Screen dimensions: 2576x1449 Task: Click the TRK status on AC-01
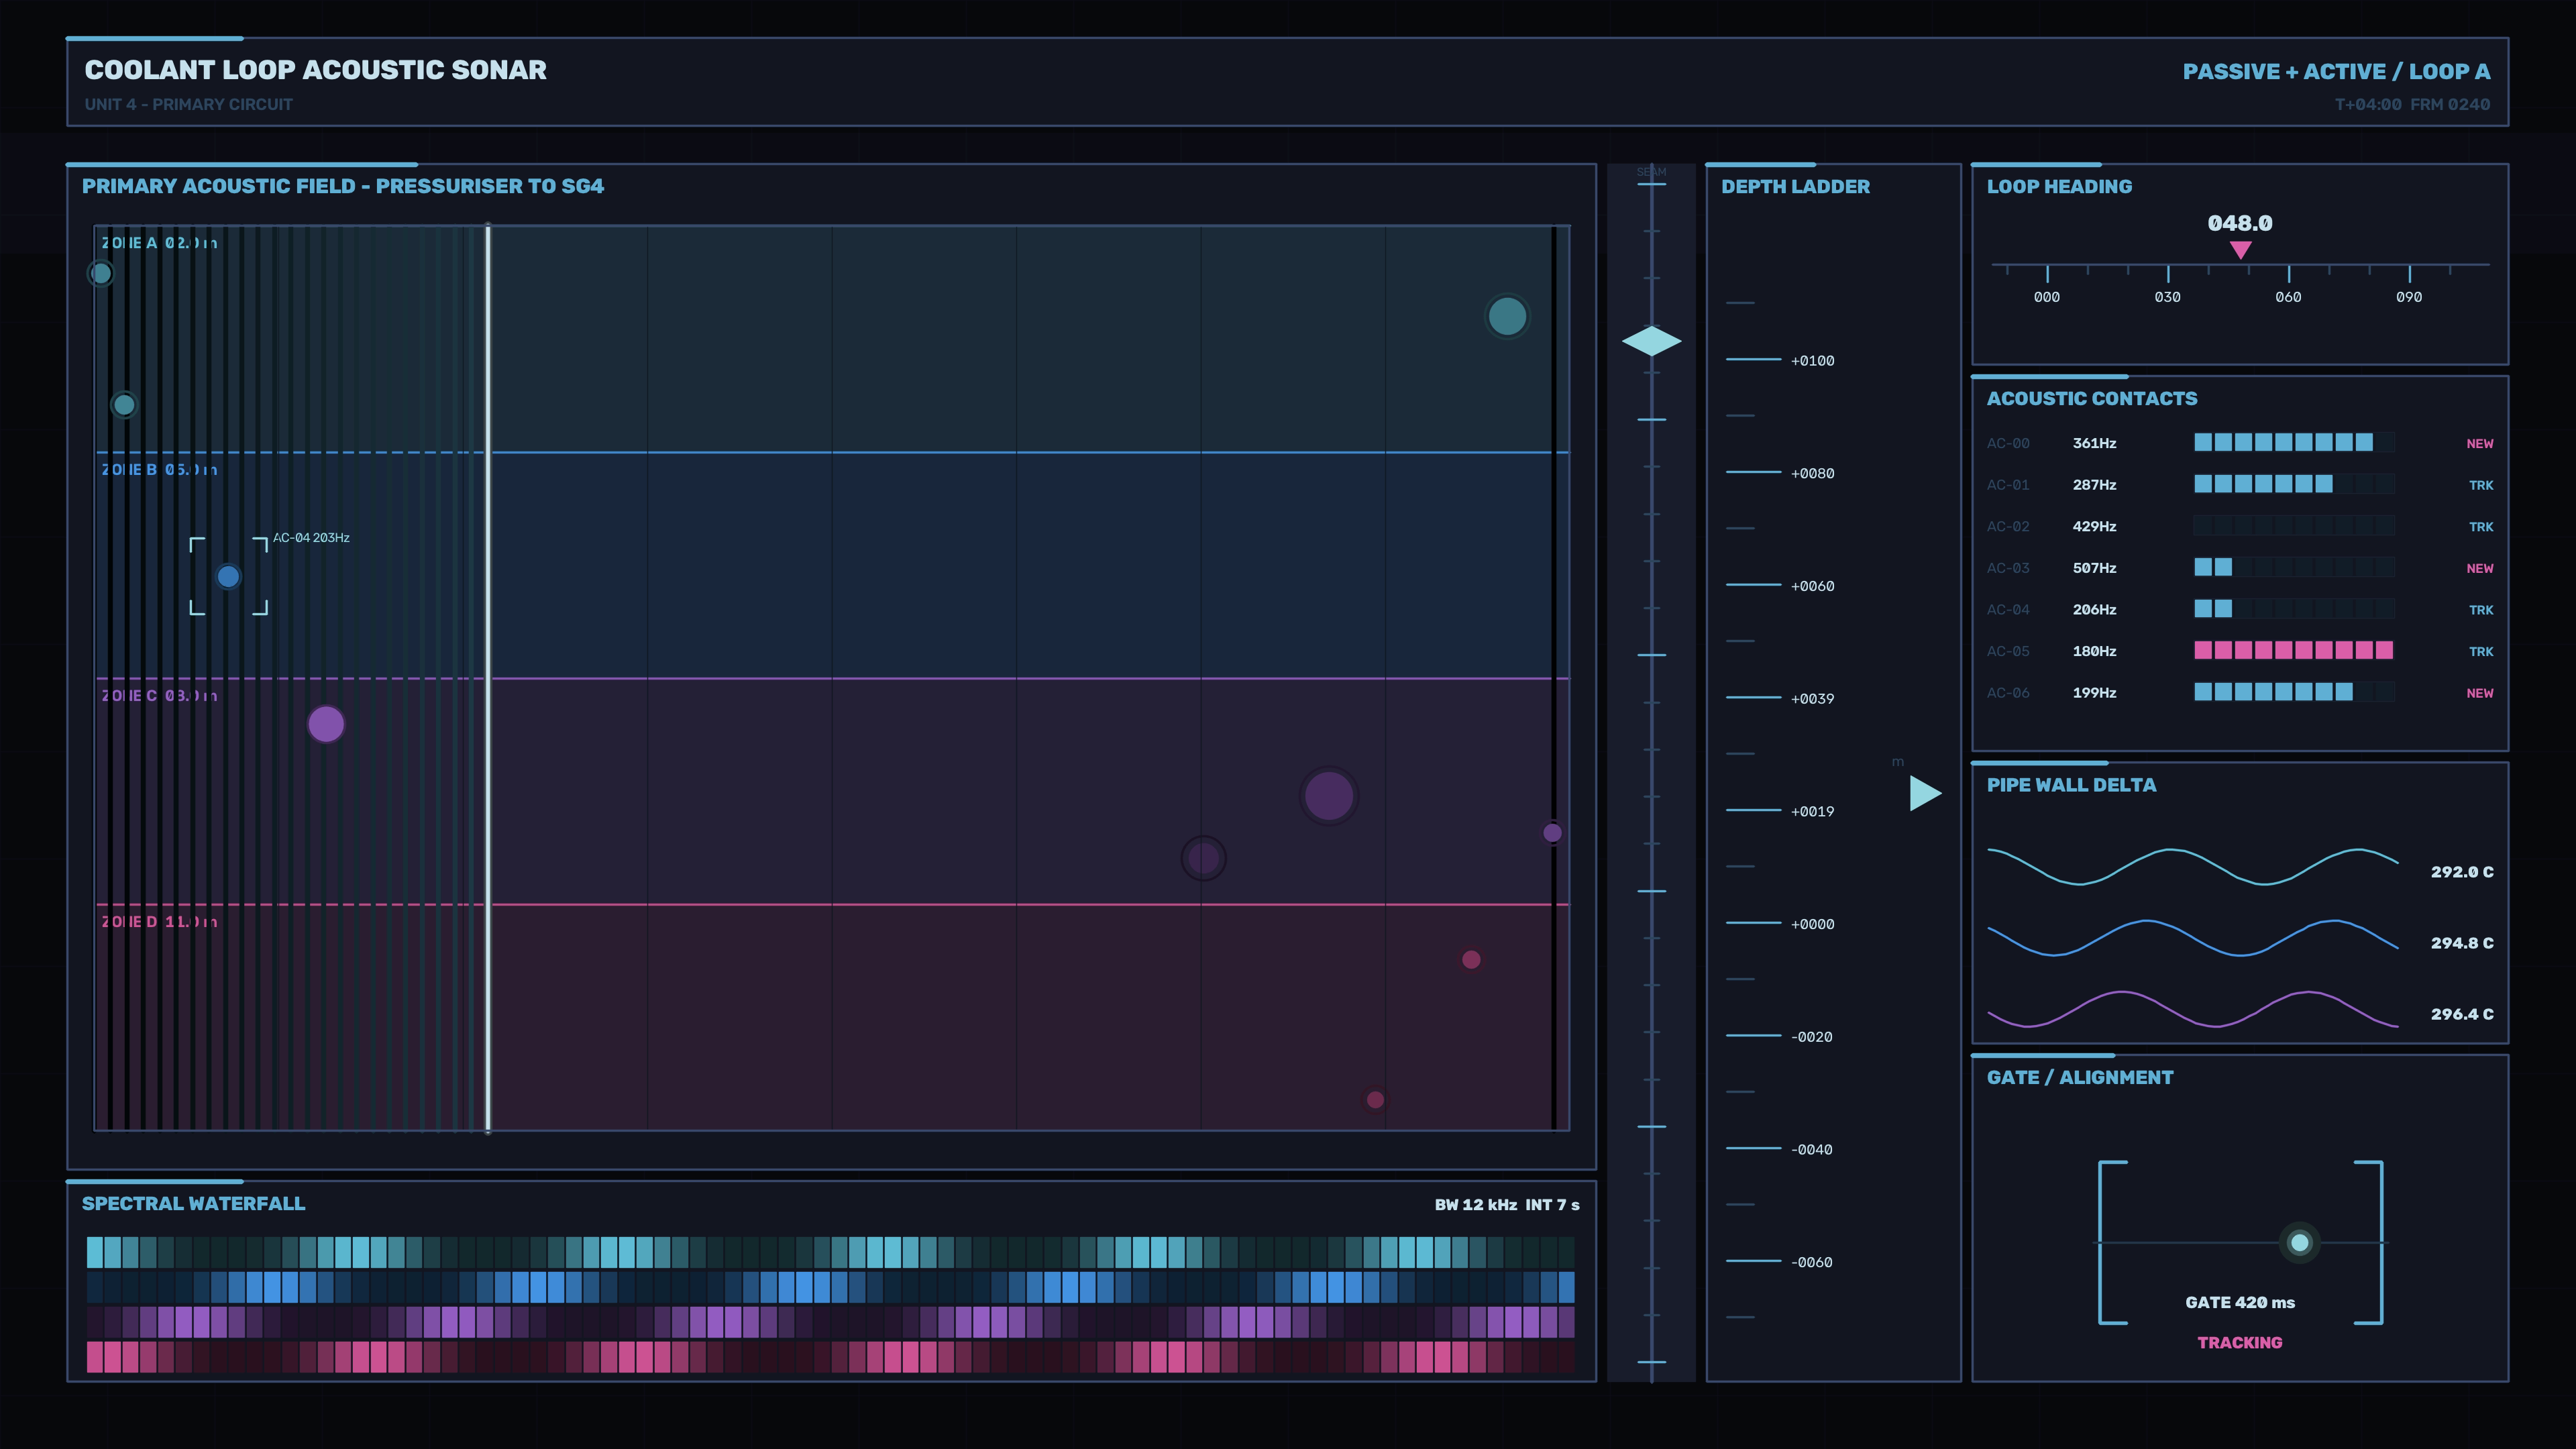pyautogui.click(x=2480, y=485)
